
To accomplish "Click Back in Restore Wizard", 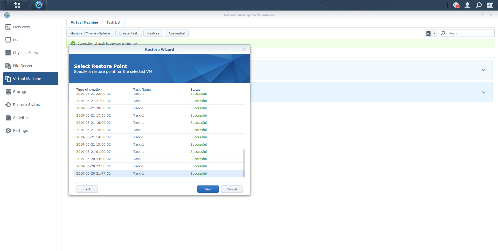I will [x=87, y=189].
